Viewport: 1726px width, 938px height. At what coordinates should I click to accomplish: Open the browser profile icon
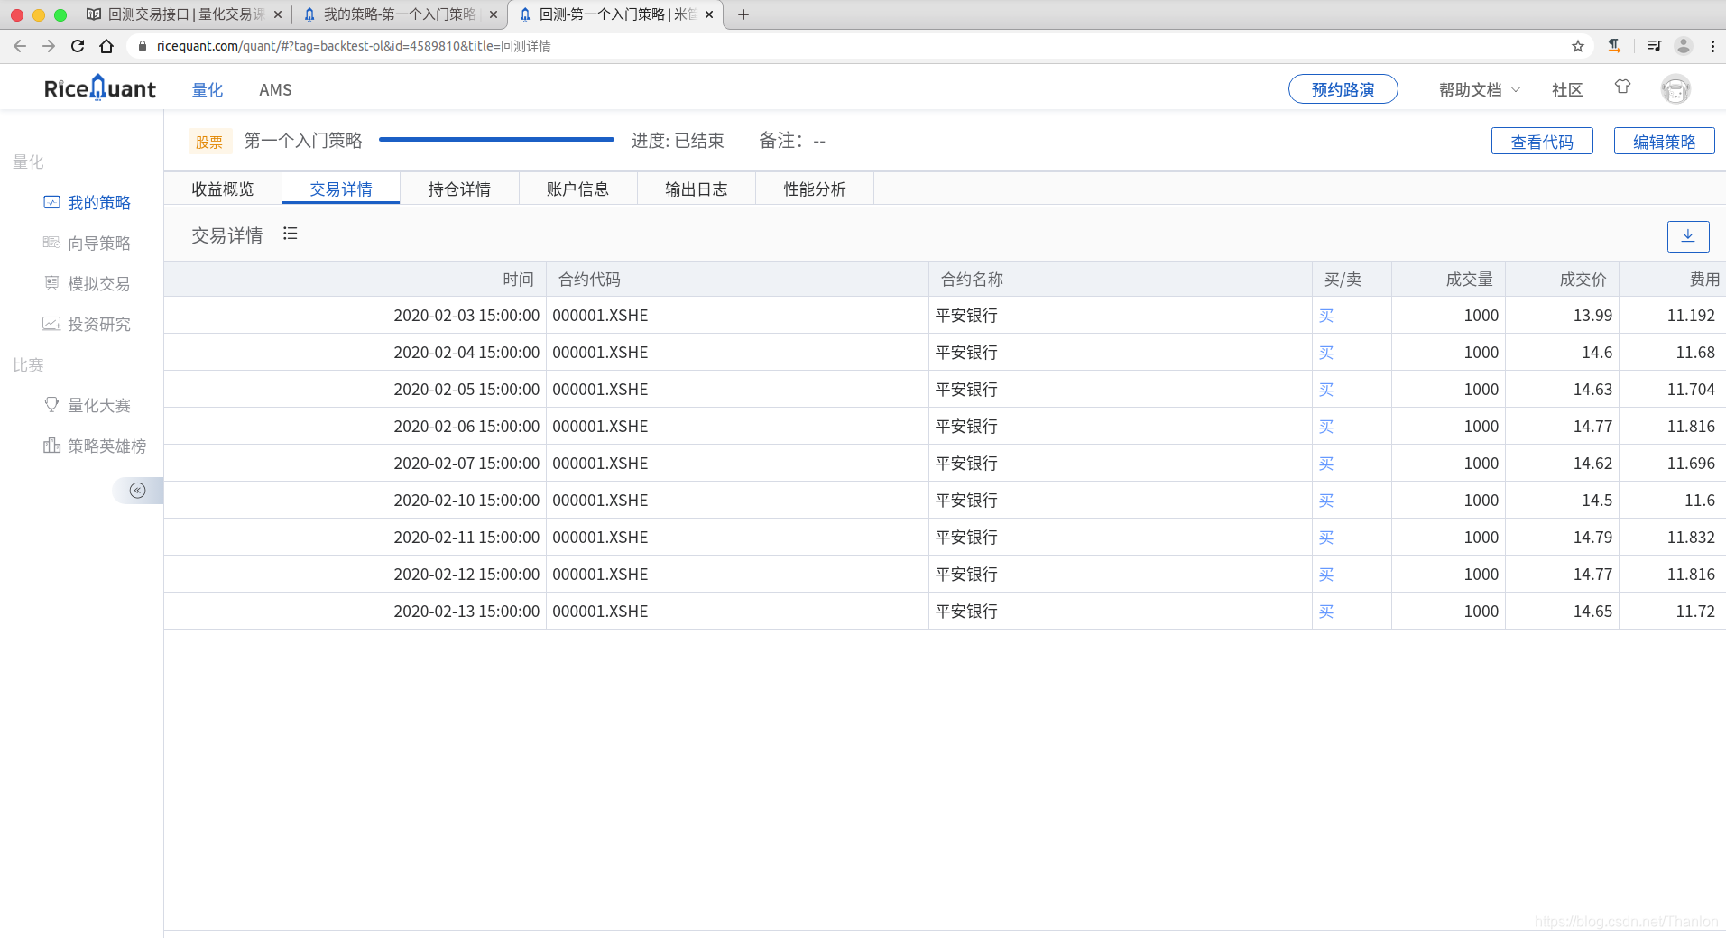[1683, 46]
